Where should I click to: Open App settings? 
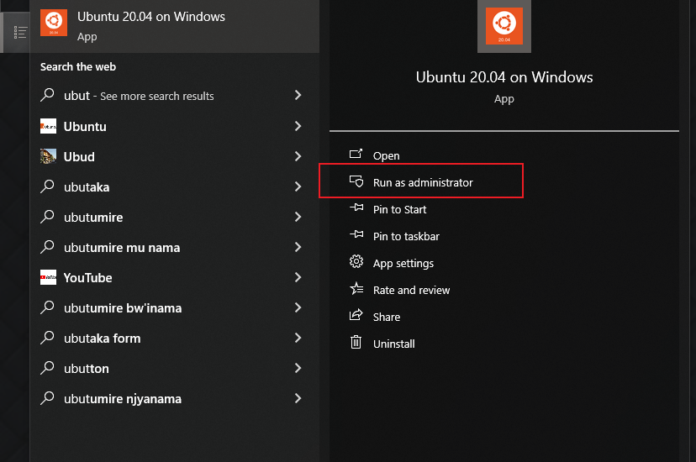(x=403, y=264)
